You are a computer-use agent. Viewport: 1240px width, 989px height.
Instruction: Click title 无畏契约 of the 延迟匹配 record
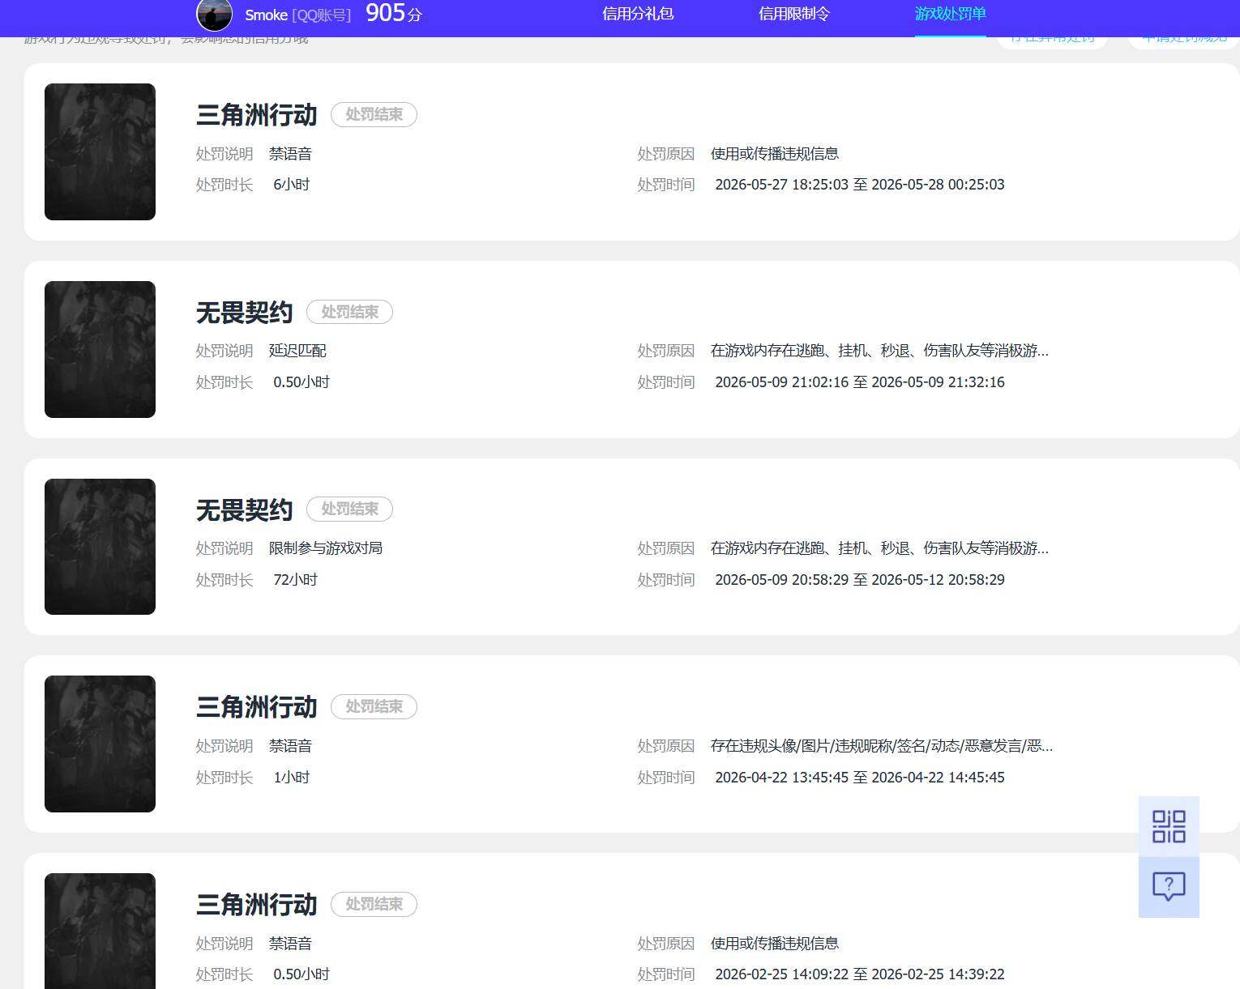[x=244, y=313]
